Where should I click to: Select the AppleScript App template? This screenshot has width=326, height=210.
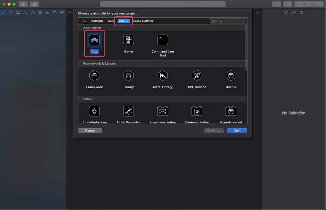[x=95, y=111]
